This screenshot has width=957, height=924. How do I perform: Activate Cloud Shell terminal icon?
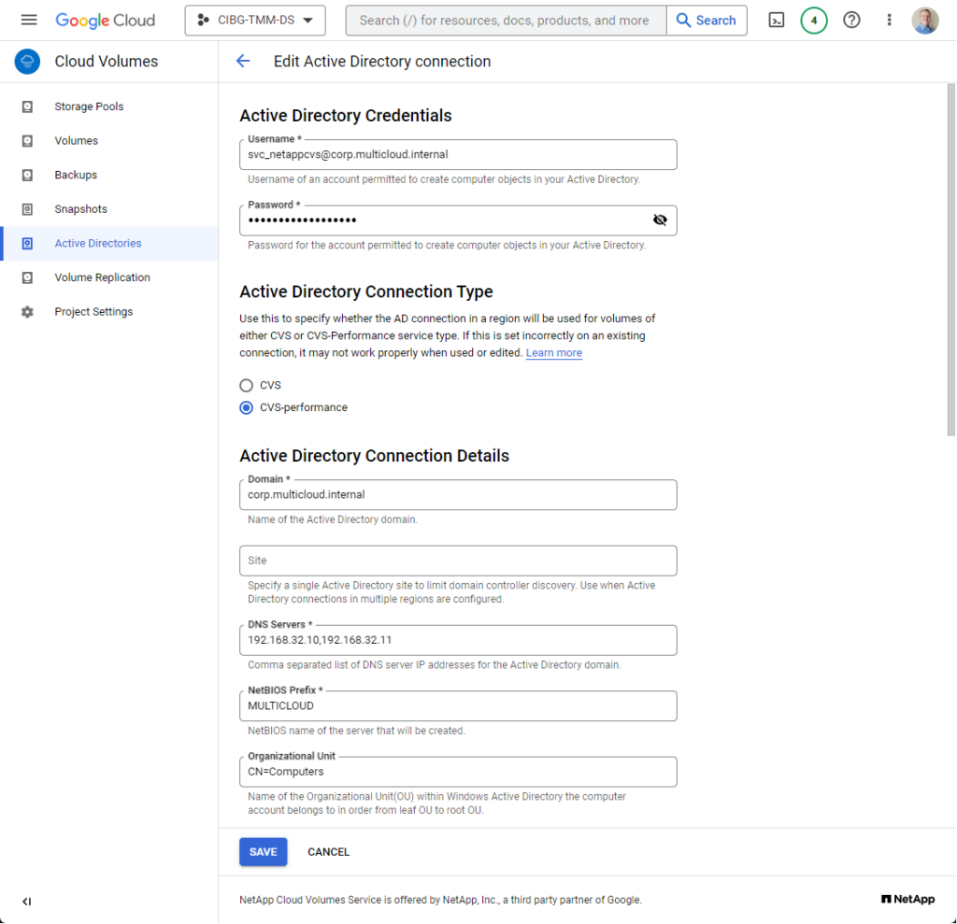(x=777, y=21)
